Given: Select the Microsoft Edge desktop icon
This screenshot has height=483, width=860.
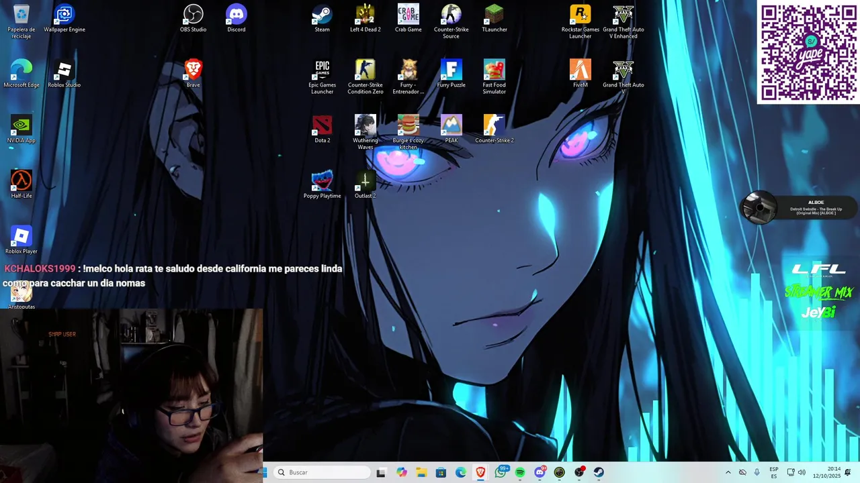Looking at the screenshot, I should [21, 74].
